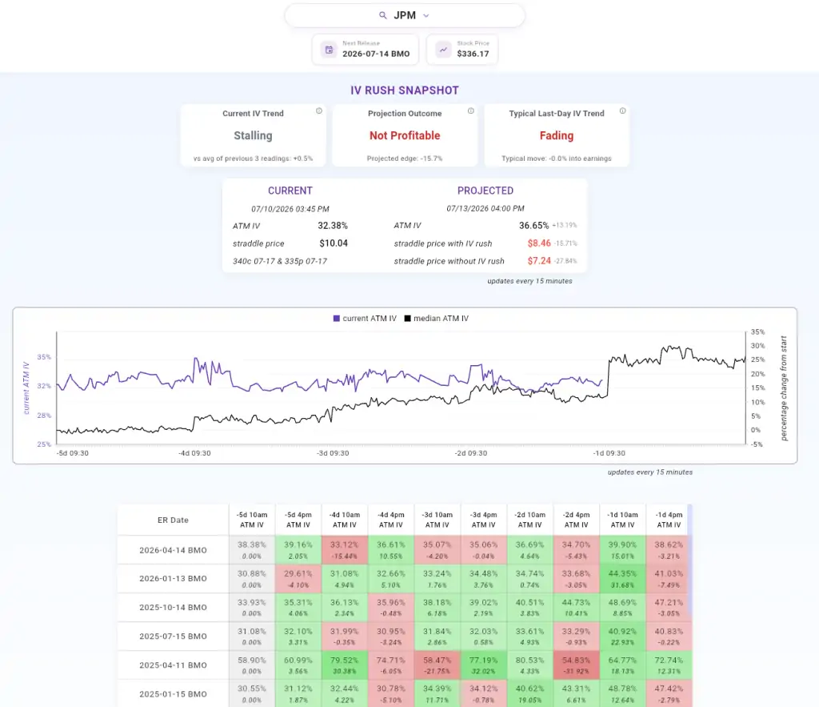Viewport: 819px width, 707px height.
Task: Click the chart icon next to Stock Price
Action: [443, 50]
